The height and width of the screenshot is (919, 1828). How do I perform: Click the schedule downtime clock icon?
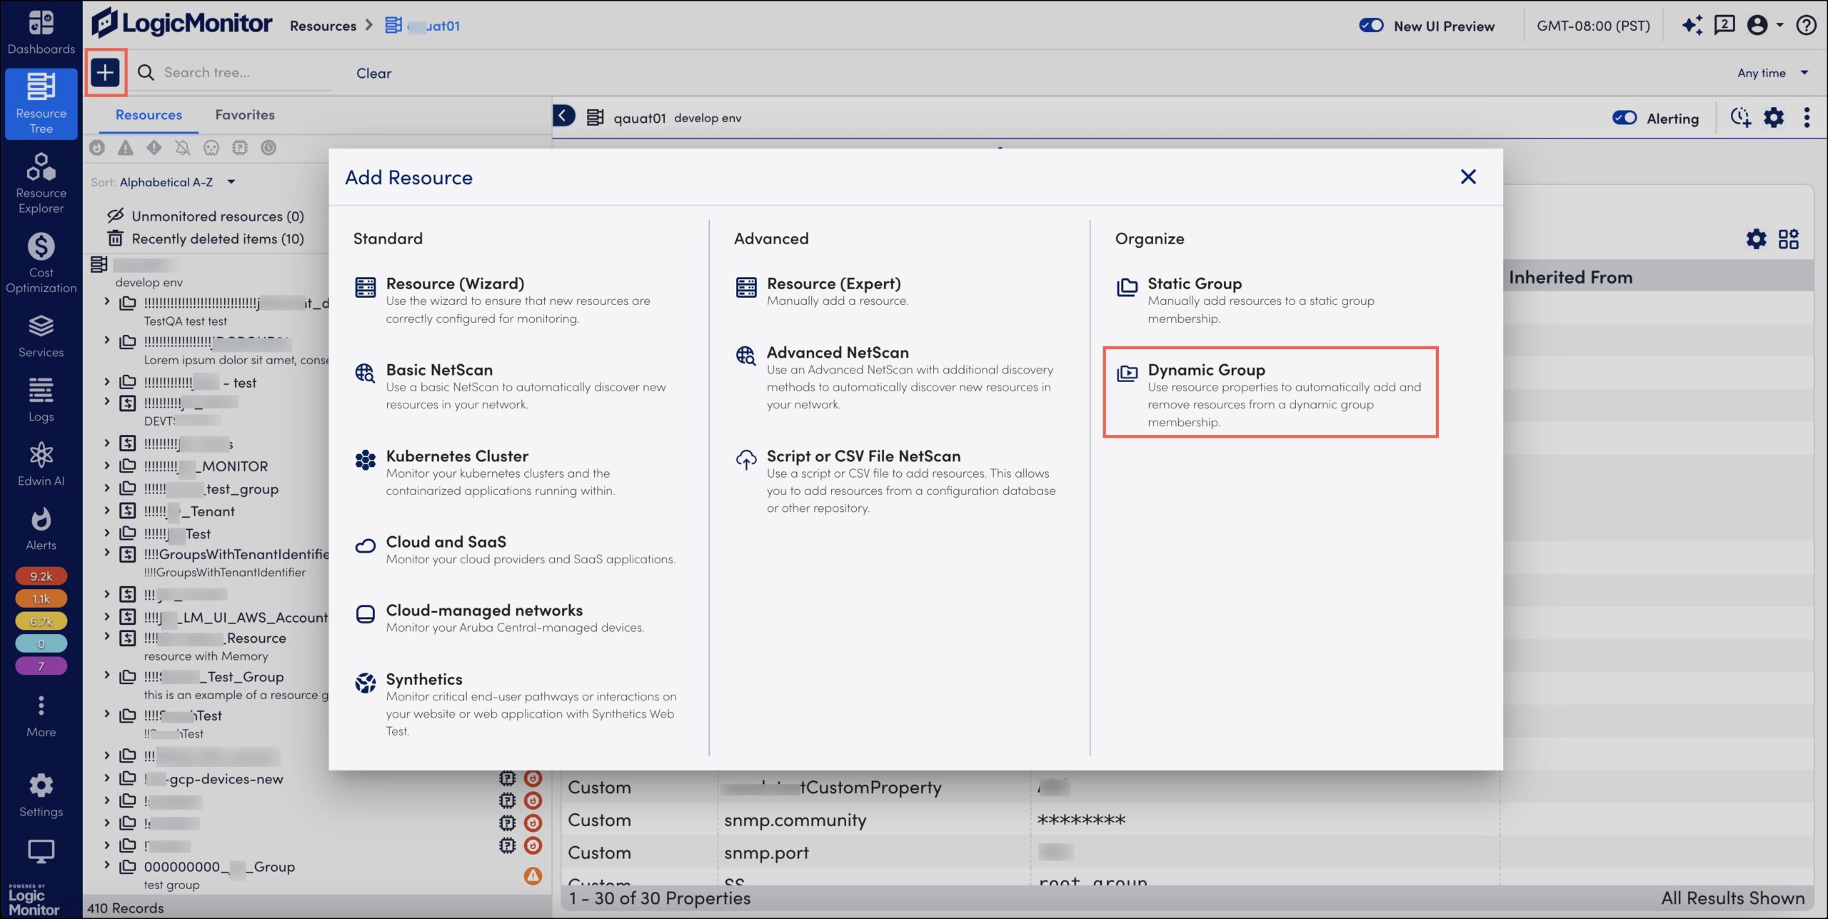coord(1741,118)
